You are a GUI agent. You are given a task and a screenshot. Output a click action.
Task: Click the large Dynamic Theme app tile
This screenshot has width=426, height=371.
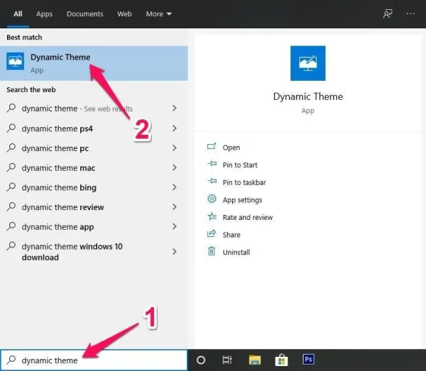coord(308,63)
